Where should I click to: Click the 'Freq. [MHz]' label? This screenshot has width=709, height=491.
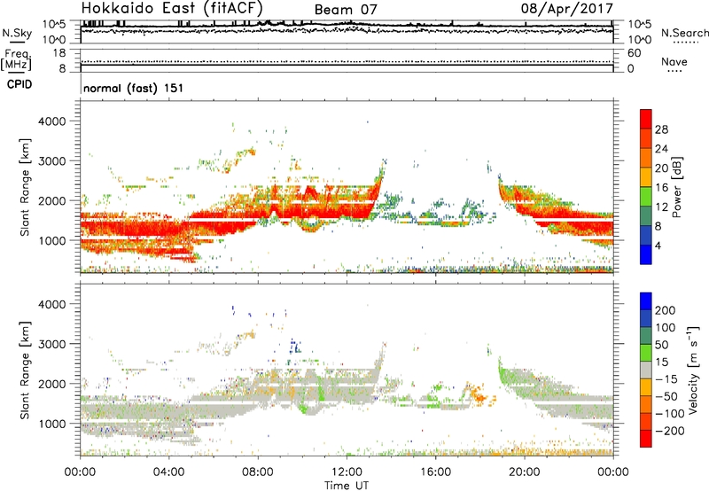pyautogui.click(x=16, y=60)
